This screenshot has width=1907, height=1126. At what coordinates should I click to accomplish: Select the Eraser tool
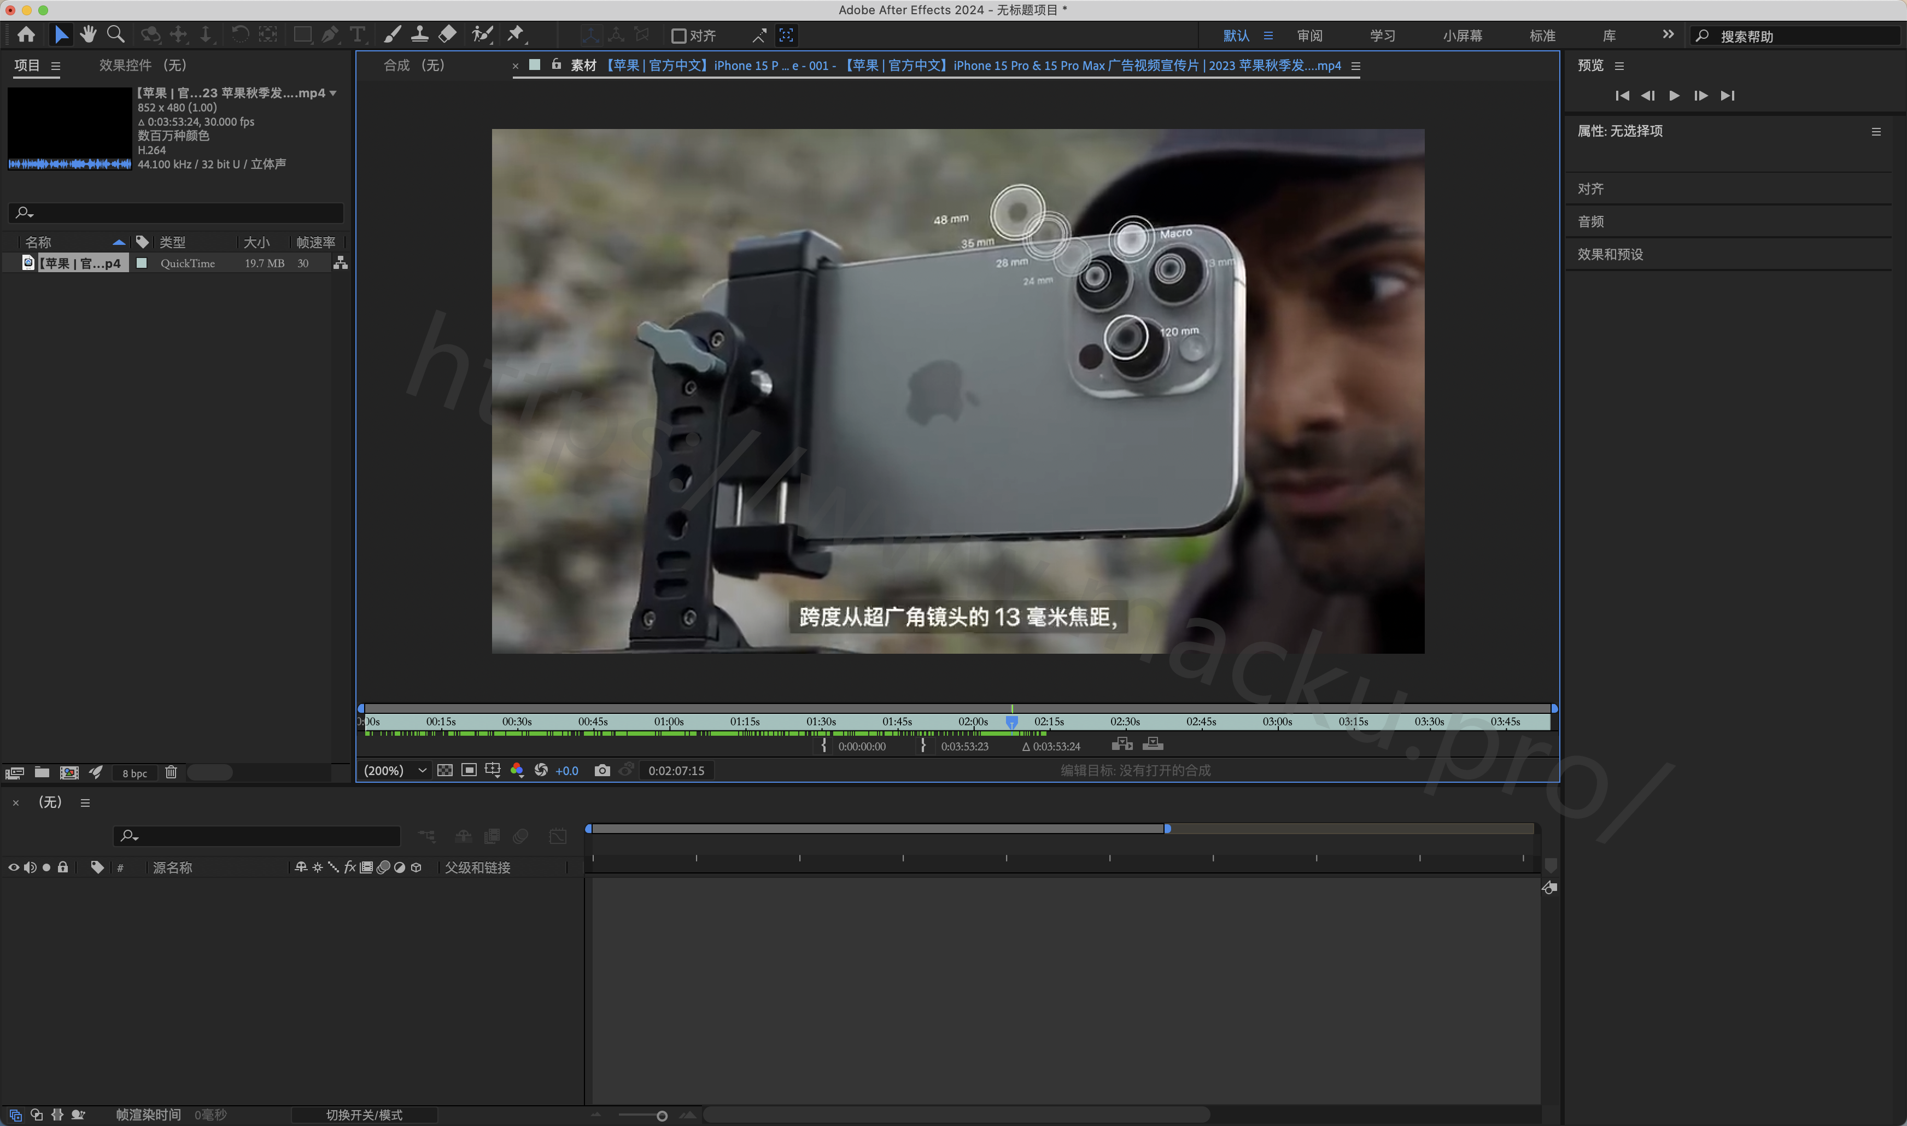(x=447, y=34)
